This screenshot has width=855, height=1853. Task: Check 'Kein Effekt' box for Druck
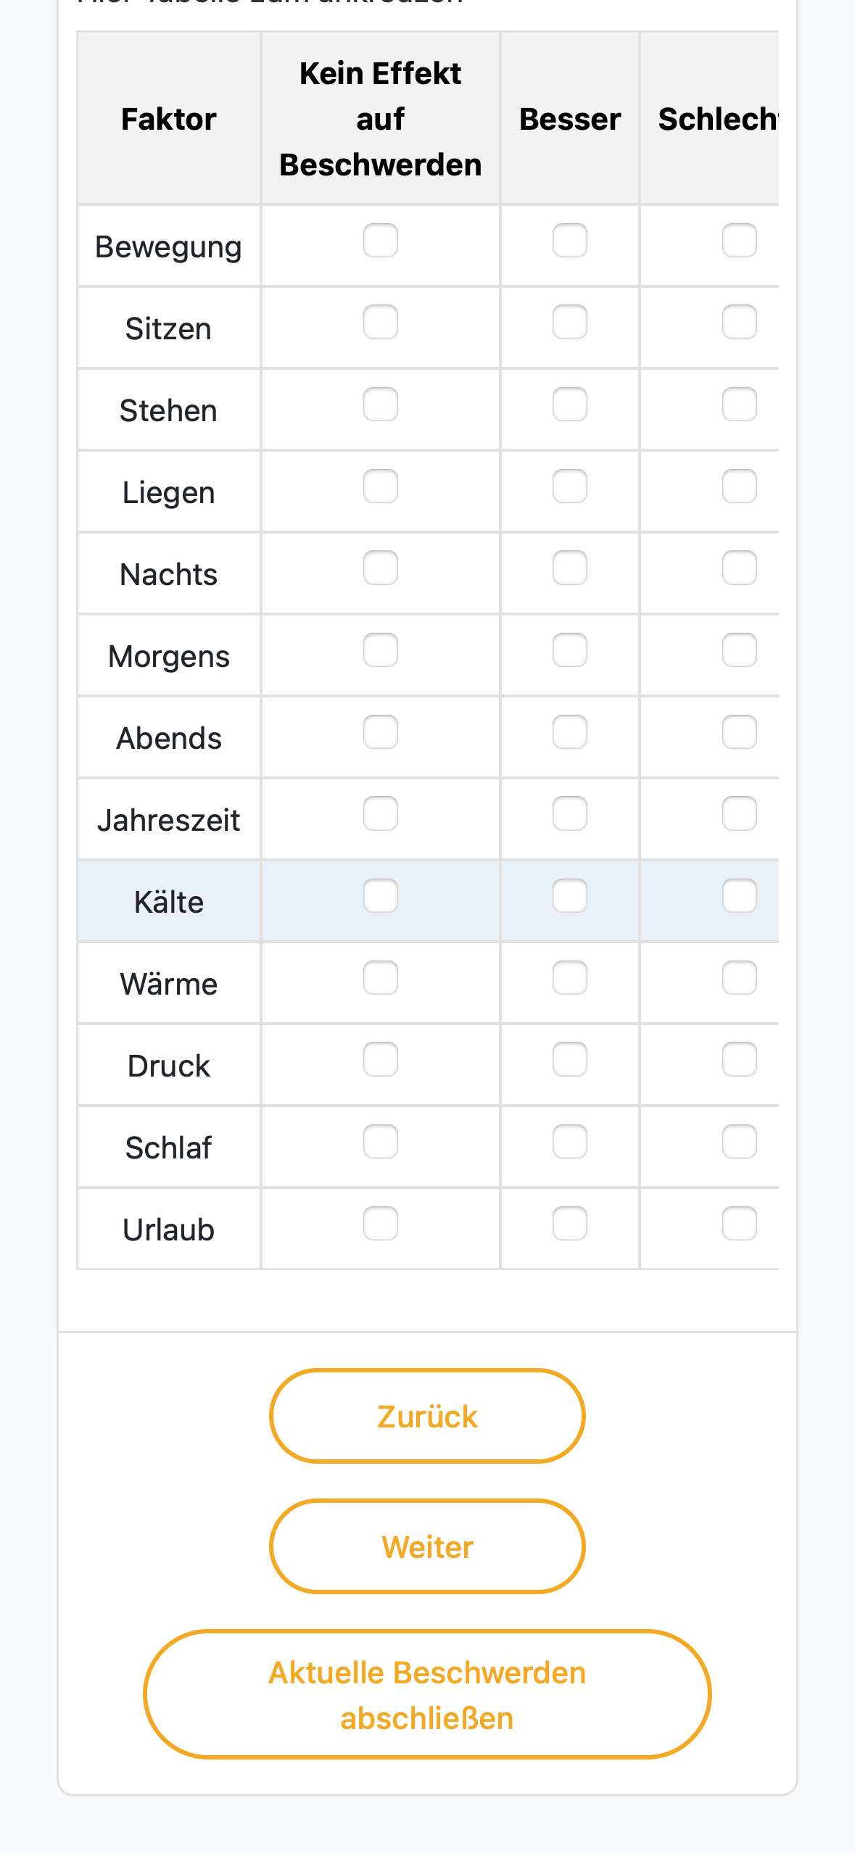click(381, 1060)
